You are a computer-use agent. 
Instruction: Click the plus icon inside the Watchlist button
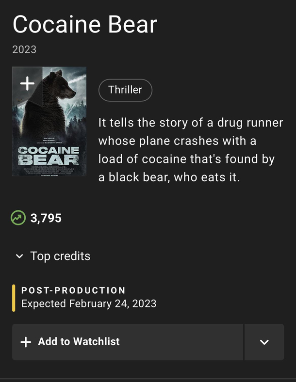click(26, 342)
